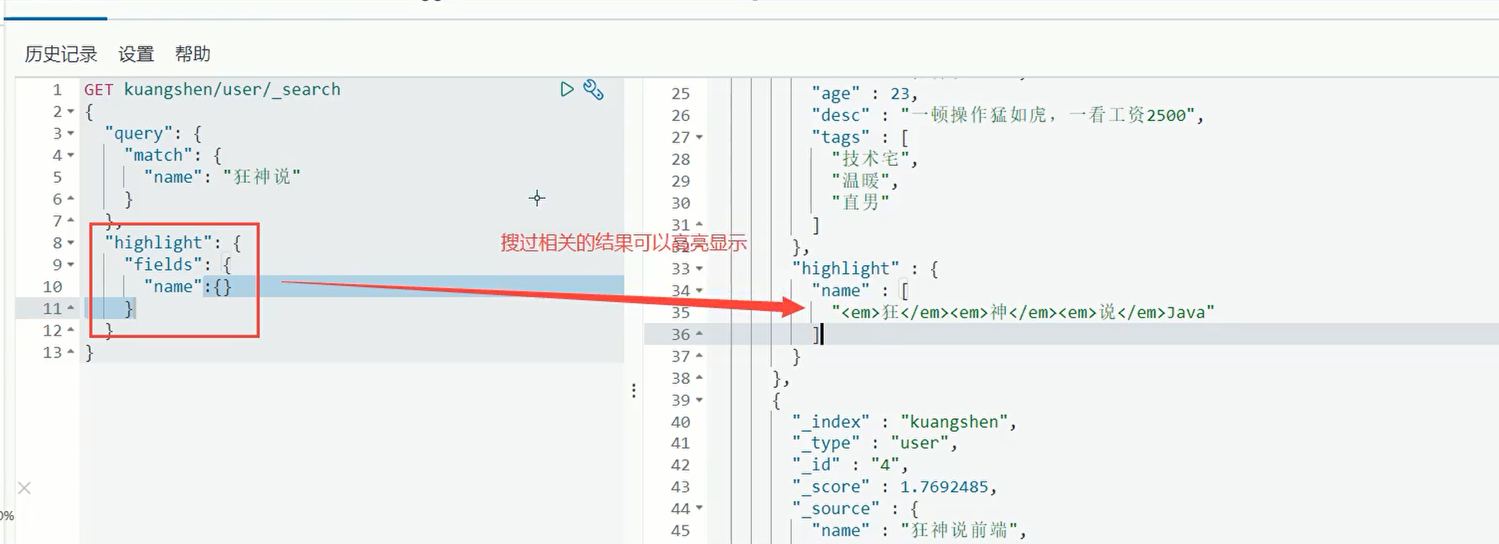Toggle fold arrow on output line 38
This screenshot has width=1499, height=544.
[699, 378]
